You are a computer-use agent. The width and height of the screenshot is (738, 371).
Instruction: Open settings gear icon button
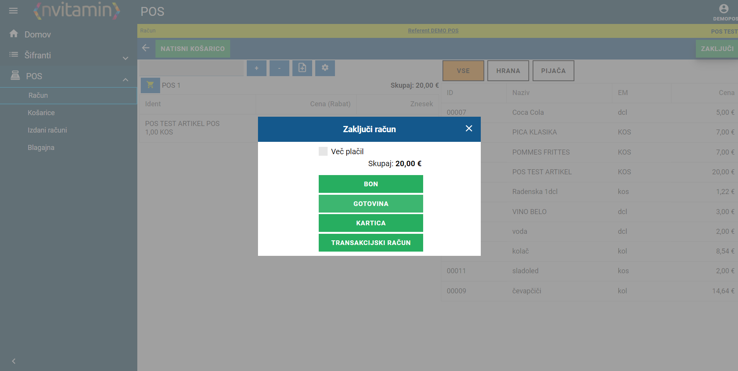click(325, 68)
